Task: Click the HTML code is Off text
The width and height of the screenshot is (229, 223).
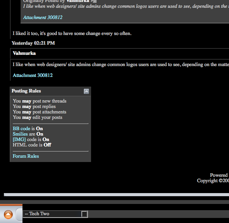Action: click(32, 145)
